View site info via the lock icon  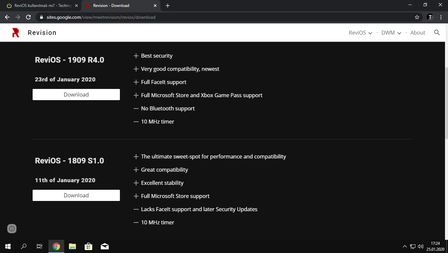coord(42,17)
